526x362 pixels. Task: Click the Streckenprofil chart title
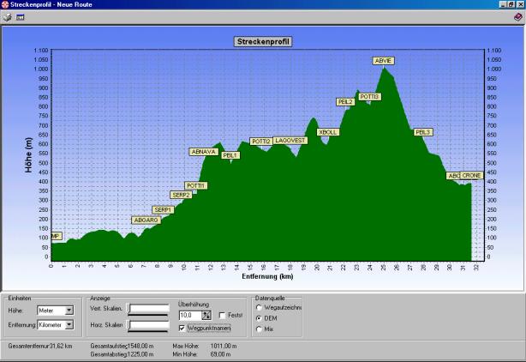262,40
